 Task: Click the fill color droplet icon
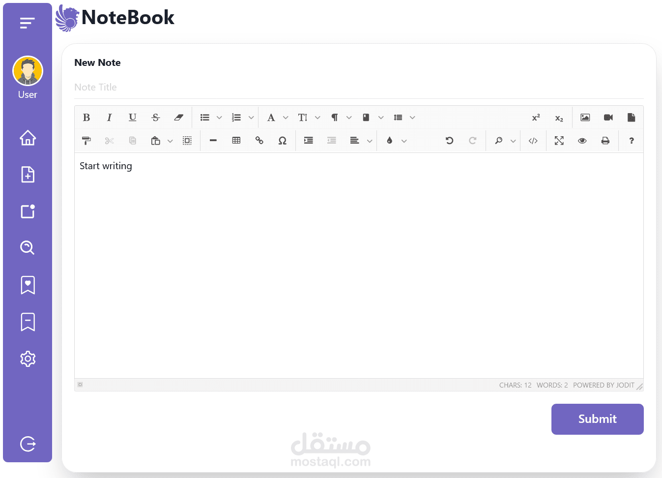[390, 141]
